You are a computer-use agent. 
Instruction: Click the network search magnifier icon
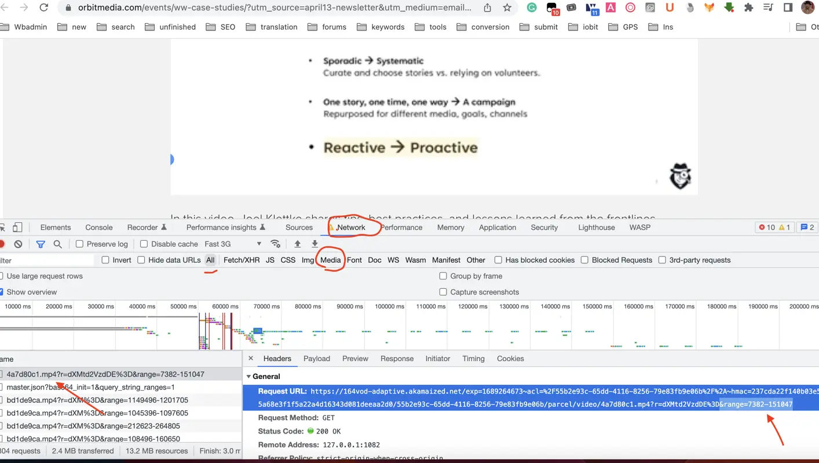point(58,244)
